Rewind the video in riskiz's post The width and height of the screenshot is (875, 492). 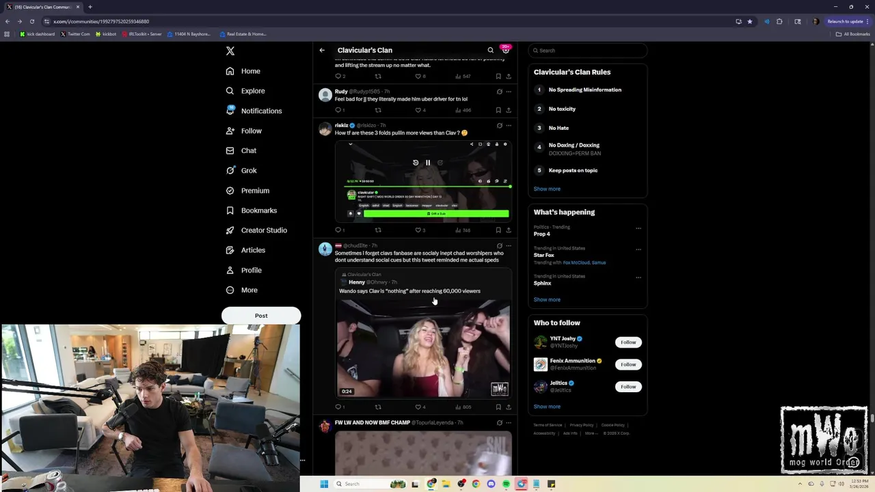[x=416, y=163]
